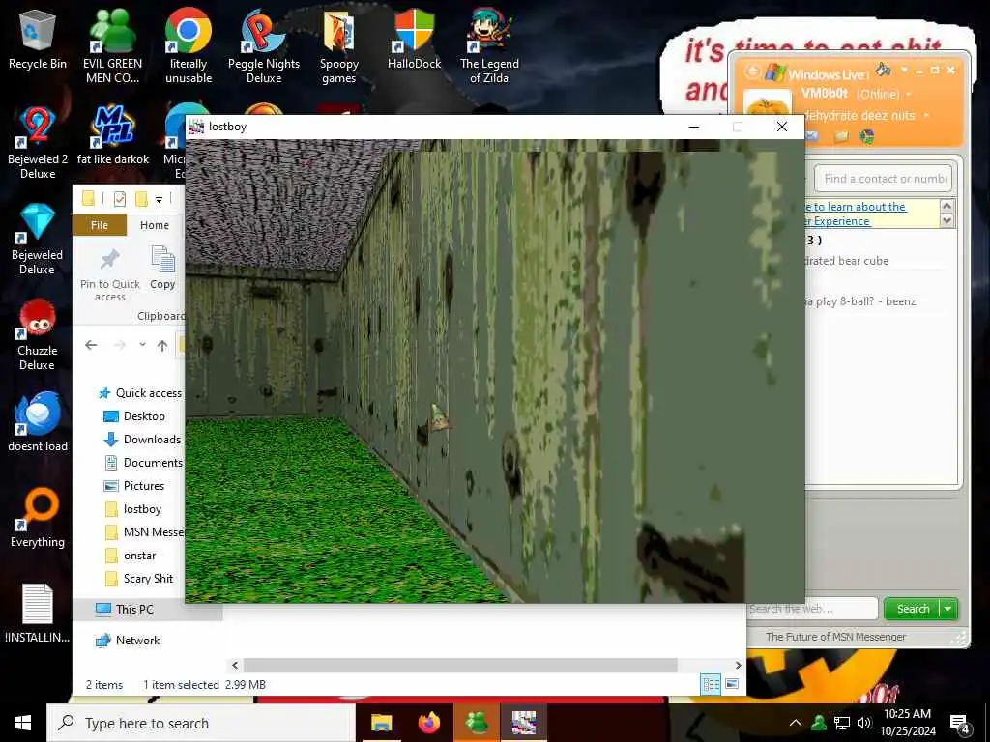Open the learn about the Experience link
This screenshot has height=742, width=990.
click(x=857, y=214)
